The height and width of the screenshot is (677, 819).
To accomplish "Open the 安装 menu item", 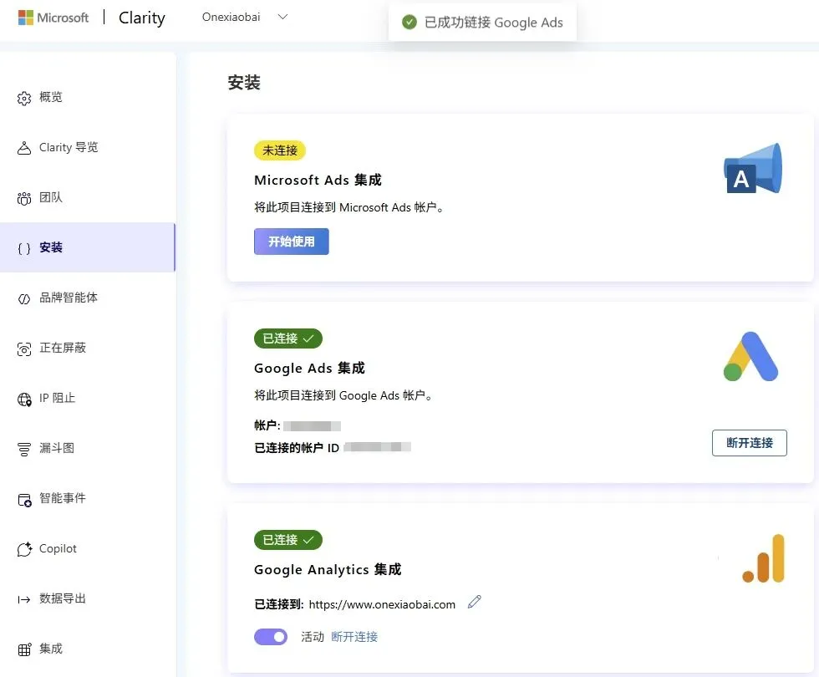I will click(x=51, y=247).
